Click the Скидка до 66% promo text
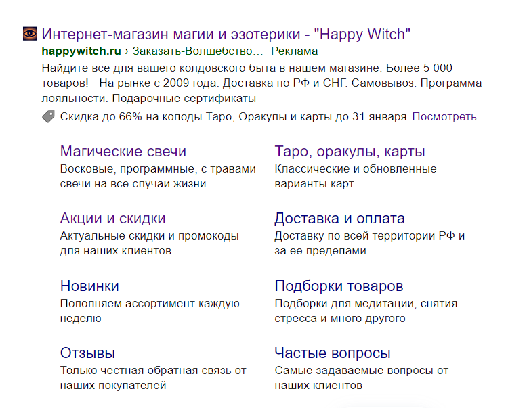Screen dimensions: 506x408 coord(233,116)
